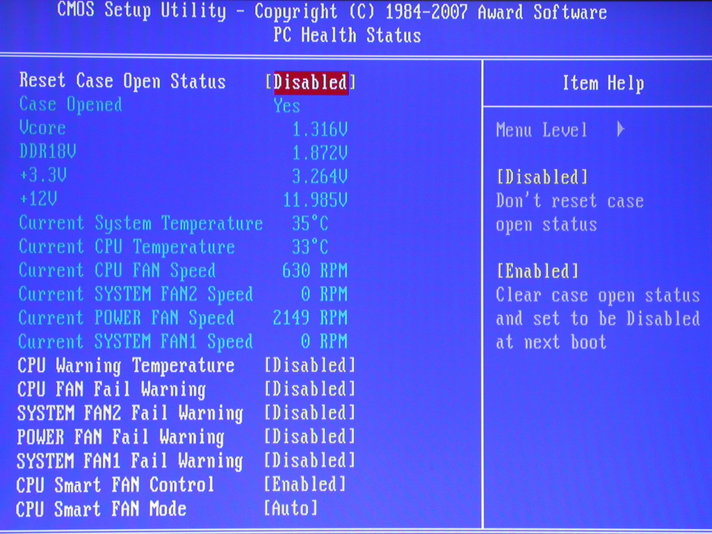Image resolution: width=712 pixels, height=534 pixels.
Task: Click the CPU Warning Temperature label
Action: tap(126, 366)
